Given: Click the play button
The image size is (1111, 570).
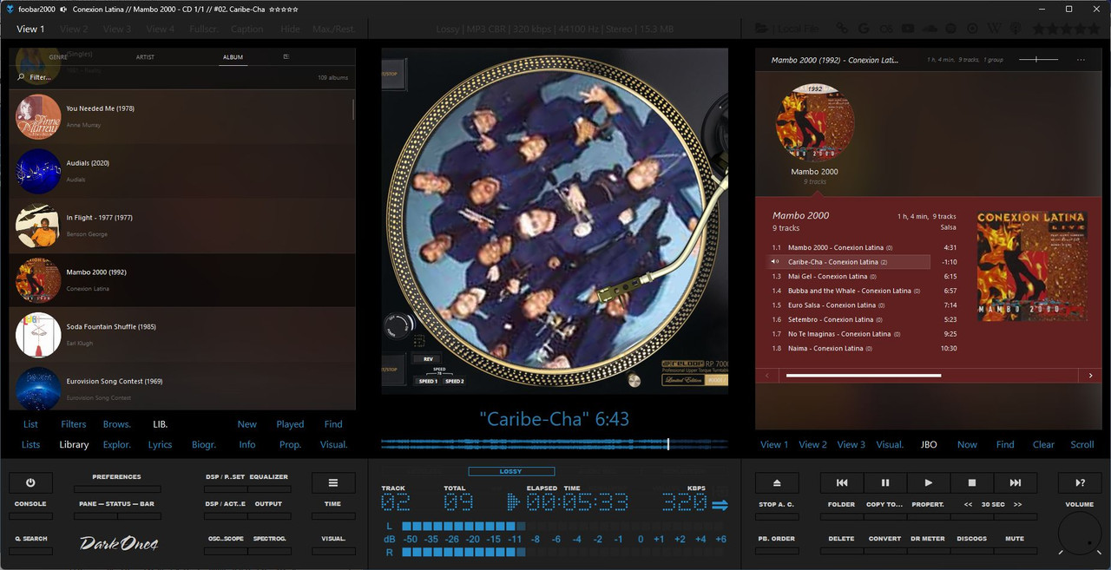Looking at the screenshot, I should coord(929,483).
